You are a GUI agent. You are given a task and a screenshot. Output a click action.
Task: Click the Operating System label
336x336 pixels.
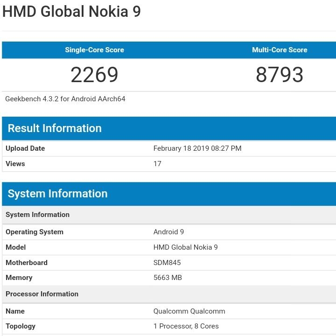tap(35, 232)
